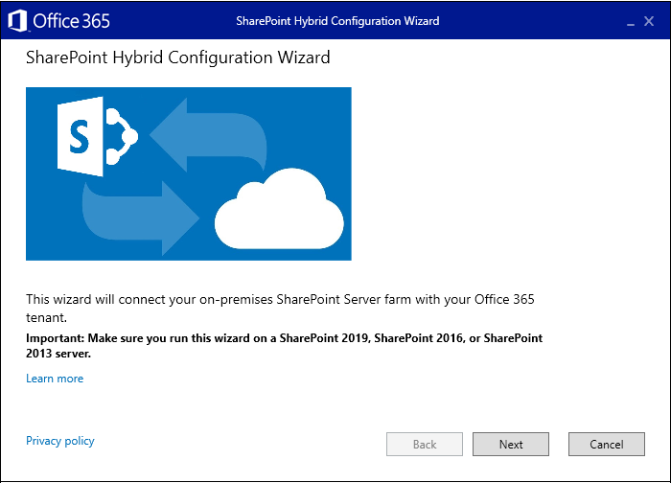The height and width of the screenshot is (483, 671).
Task: Close the wizard with the X button
Action: tap(649, 21)
